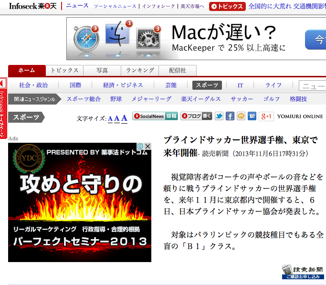Click the ad info (i) icon
326x285 pixels.
coord(140,147)
